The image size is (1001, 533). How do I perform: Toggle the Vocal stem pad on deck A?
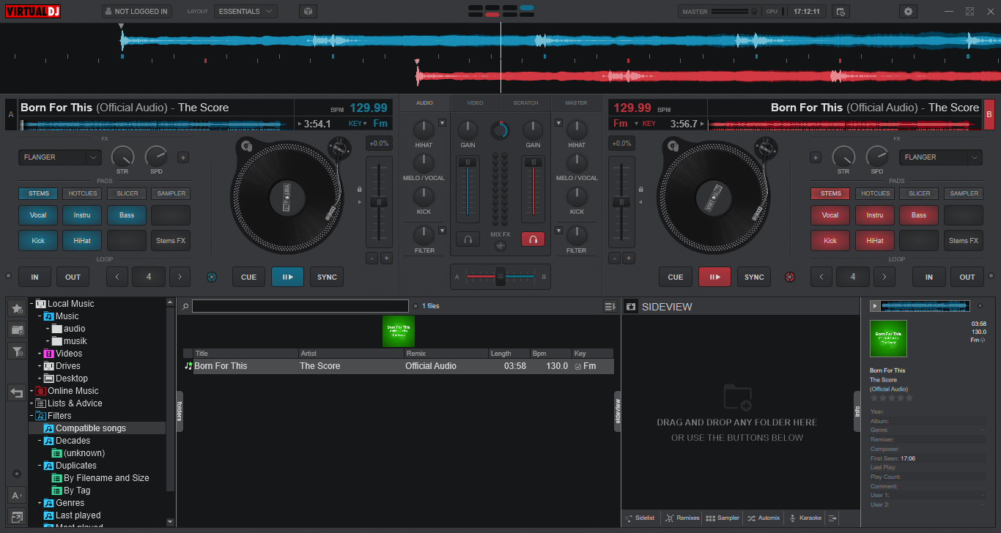pos(38,215)
